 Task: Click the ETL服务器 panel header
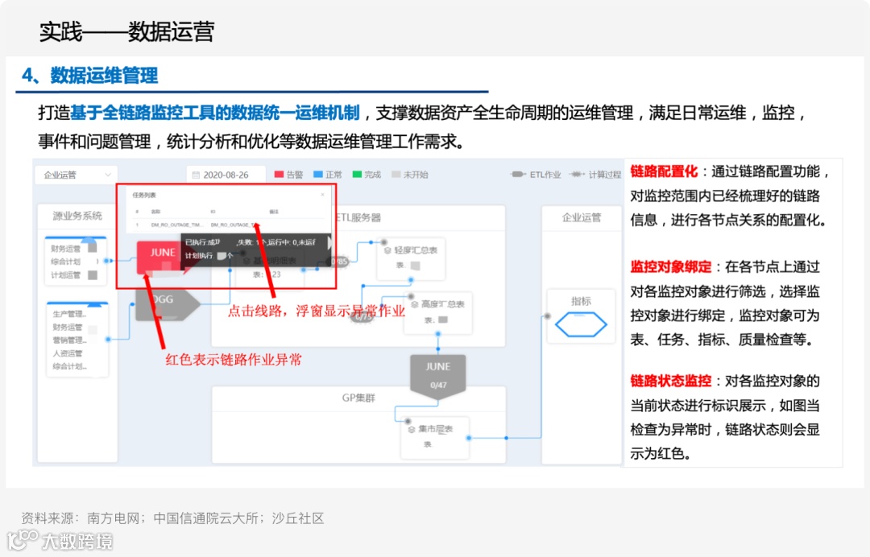pyautogui.click(x=359, y=217)
